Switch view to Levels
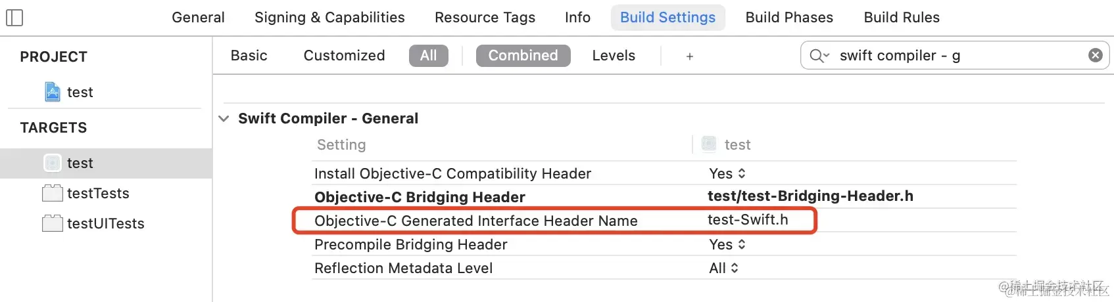 point(614,56)
